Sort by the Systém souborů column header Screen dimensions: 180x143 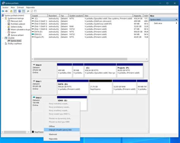[76, 16]
